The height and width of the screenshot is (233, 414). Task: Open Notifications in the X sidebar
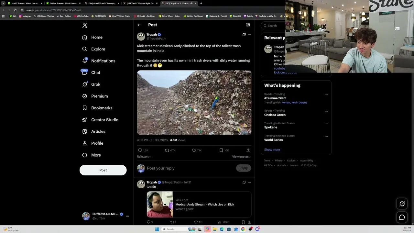coord(99,61)
